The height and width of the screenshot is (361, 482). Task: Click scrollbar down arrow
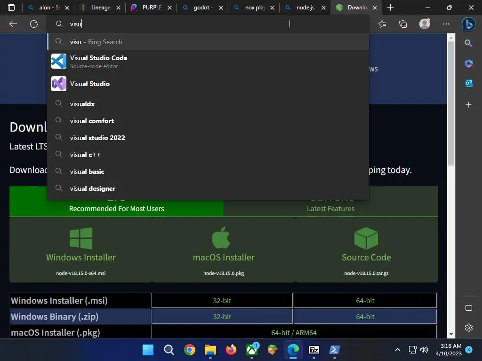(451, 334)
